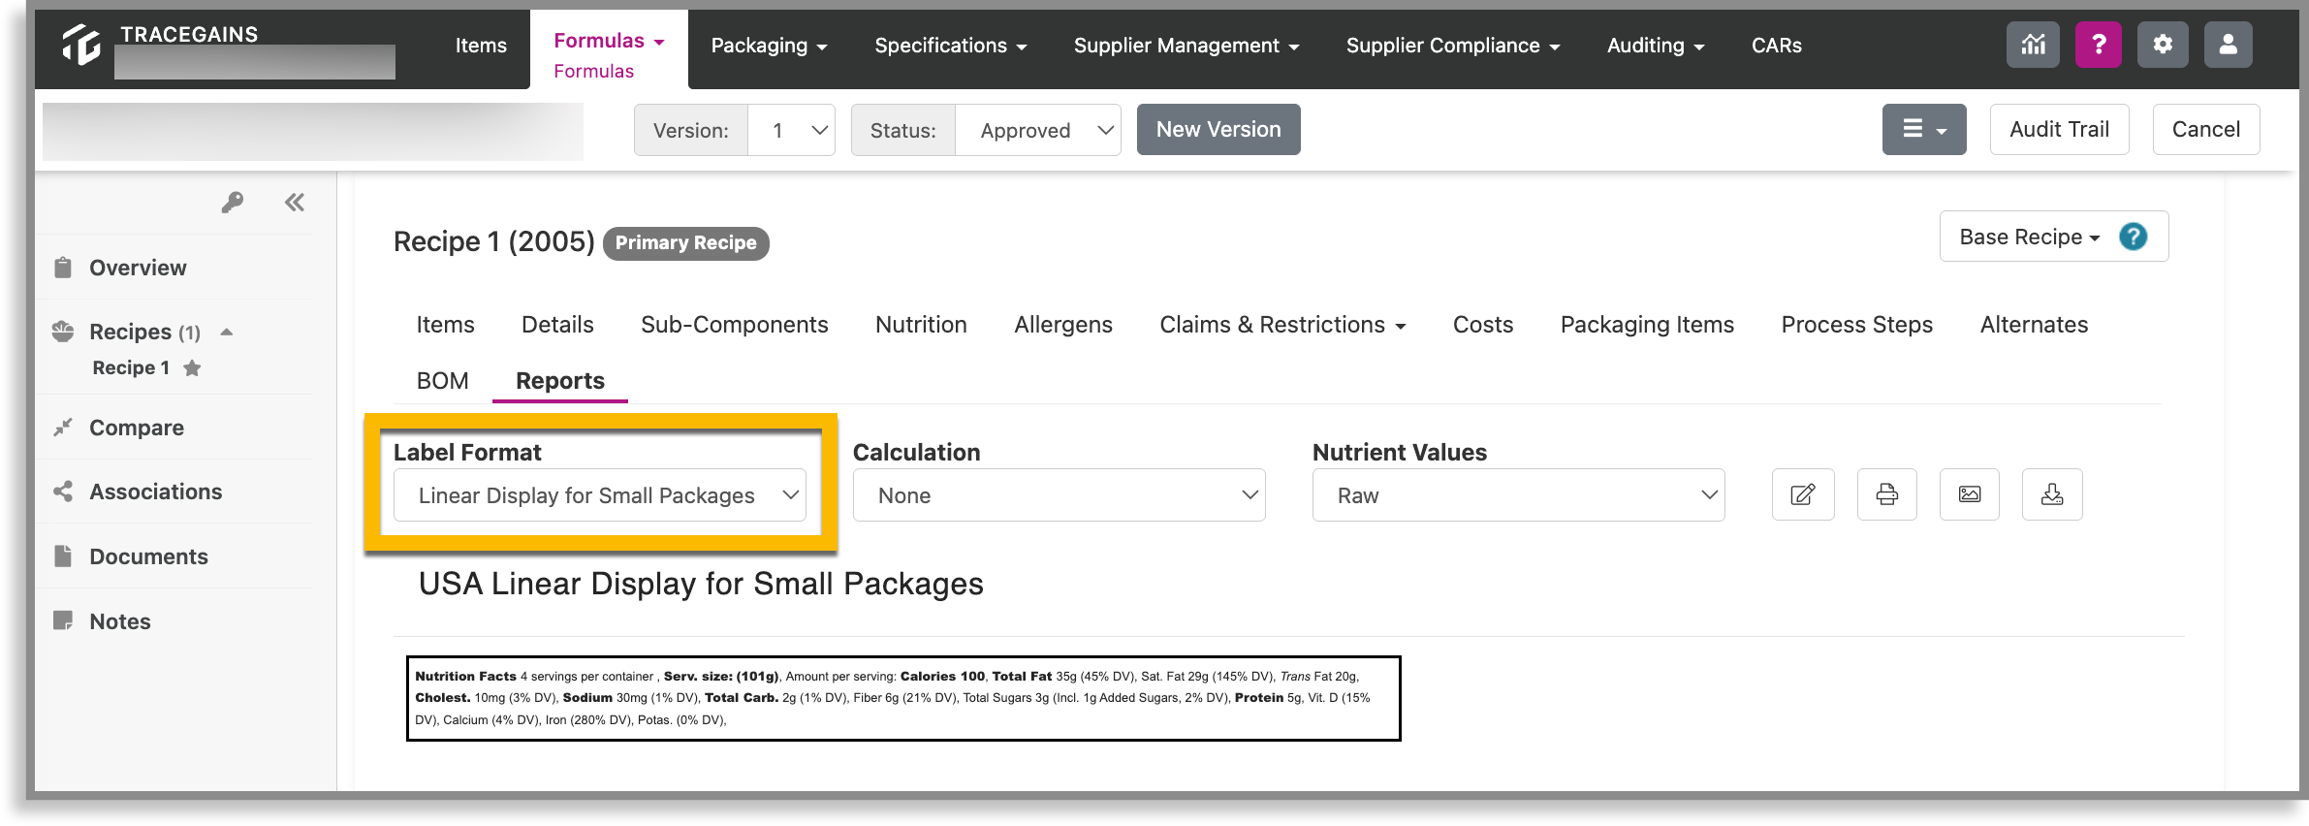The width and height of the screenshot is (2309, 826).
Task: Open the Specifications menu
Action: click(951, 46)
